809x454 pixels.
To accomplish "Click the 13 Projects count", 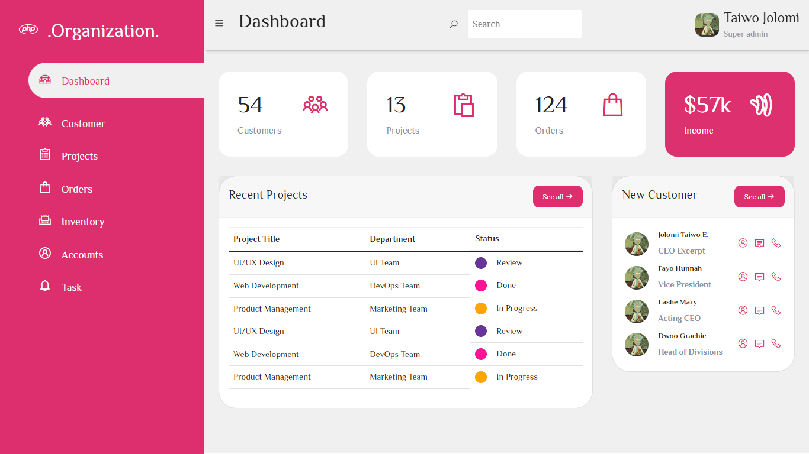I will [396, 105].
